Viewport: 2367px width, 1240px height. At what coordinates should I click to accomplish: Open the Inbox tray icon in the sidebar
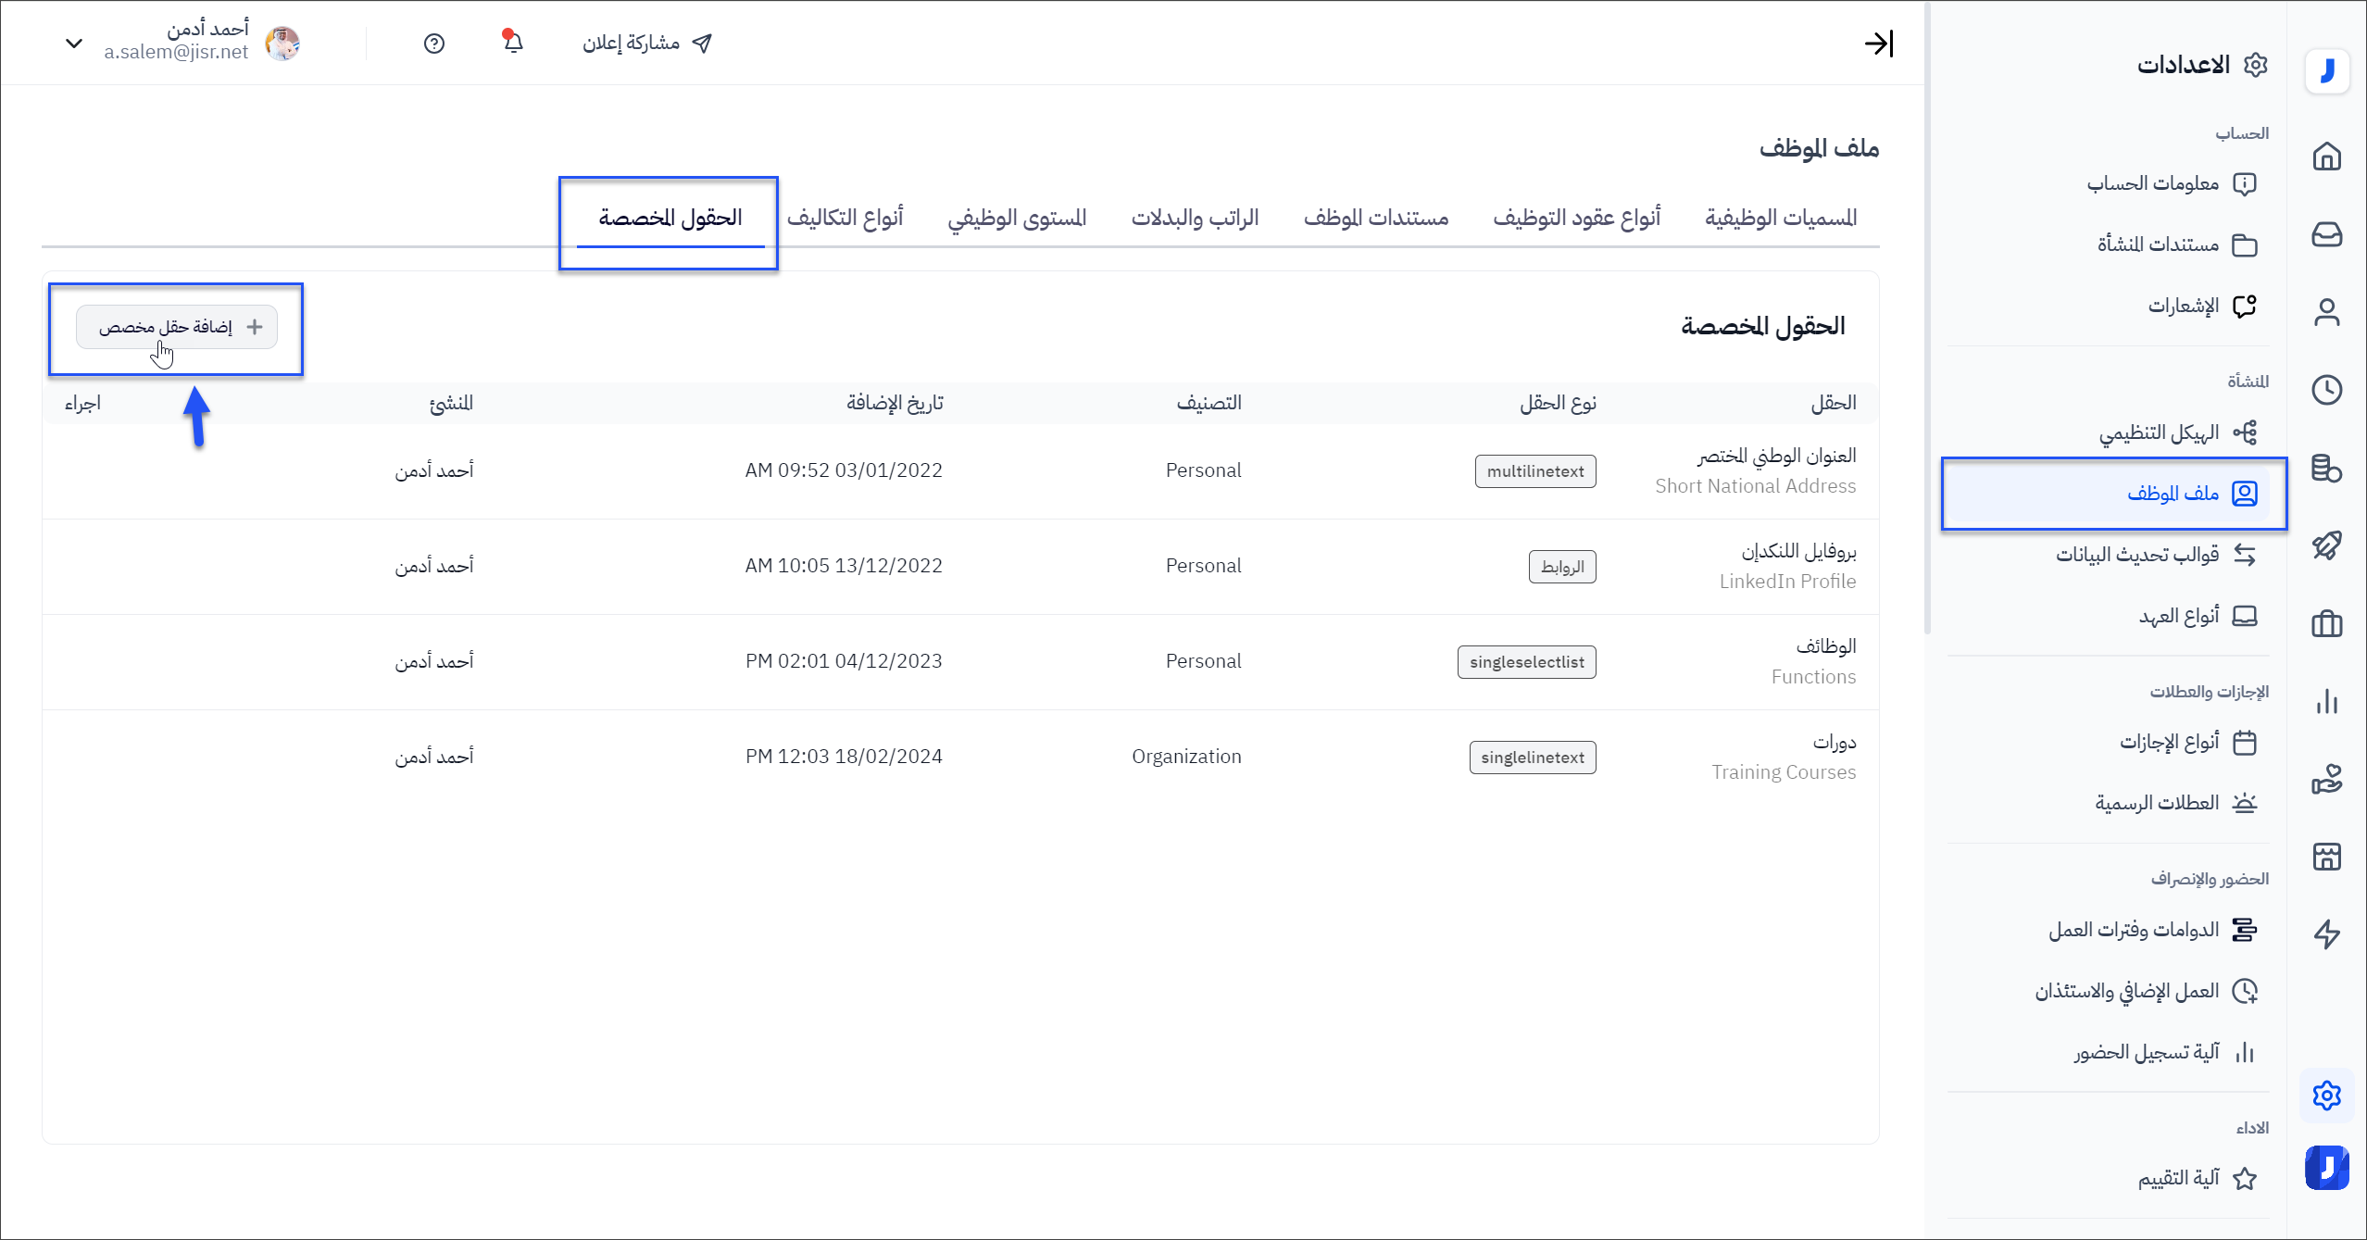pos(2326,234)
